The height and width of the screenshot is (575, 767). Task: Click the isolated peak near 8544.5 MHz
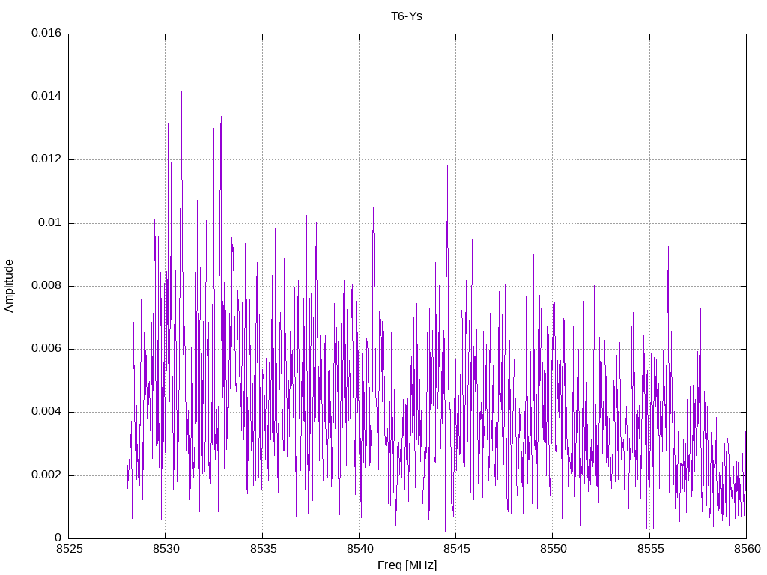tap(447, 167)
